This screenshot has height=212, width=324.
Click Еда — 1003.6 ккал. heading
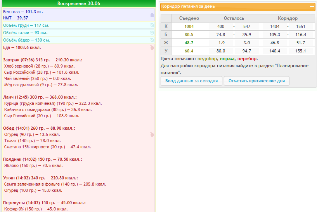click(x=22, y=48)
